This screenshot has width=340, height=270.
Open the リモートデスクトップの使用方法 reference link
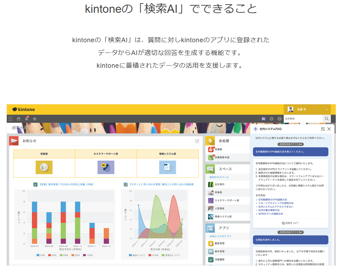point(276,203)
